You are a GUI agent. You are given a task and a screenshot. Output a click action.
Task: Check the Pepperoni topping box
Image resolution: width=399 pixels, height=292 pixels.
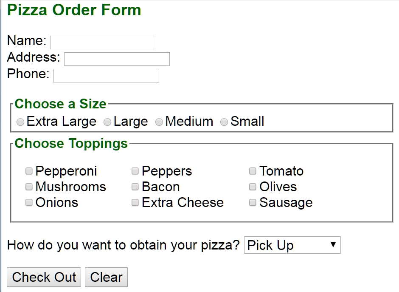coord(29,171)
